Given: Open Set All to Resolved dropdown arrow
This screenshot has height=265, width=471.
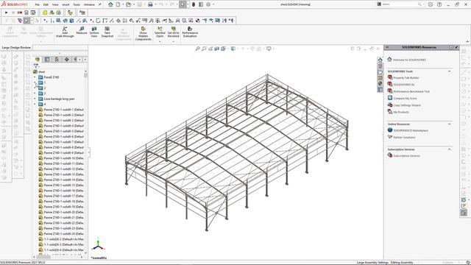Looking at the screenshot, I should point(174,41).
